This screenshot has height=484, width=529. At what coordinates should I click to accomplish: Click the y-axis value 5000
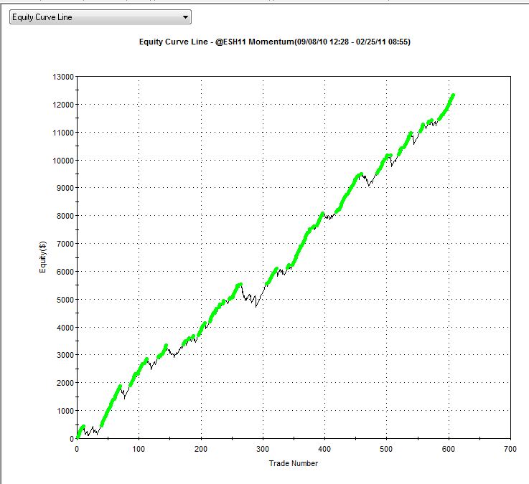coord(65,300)
